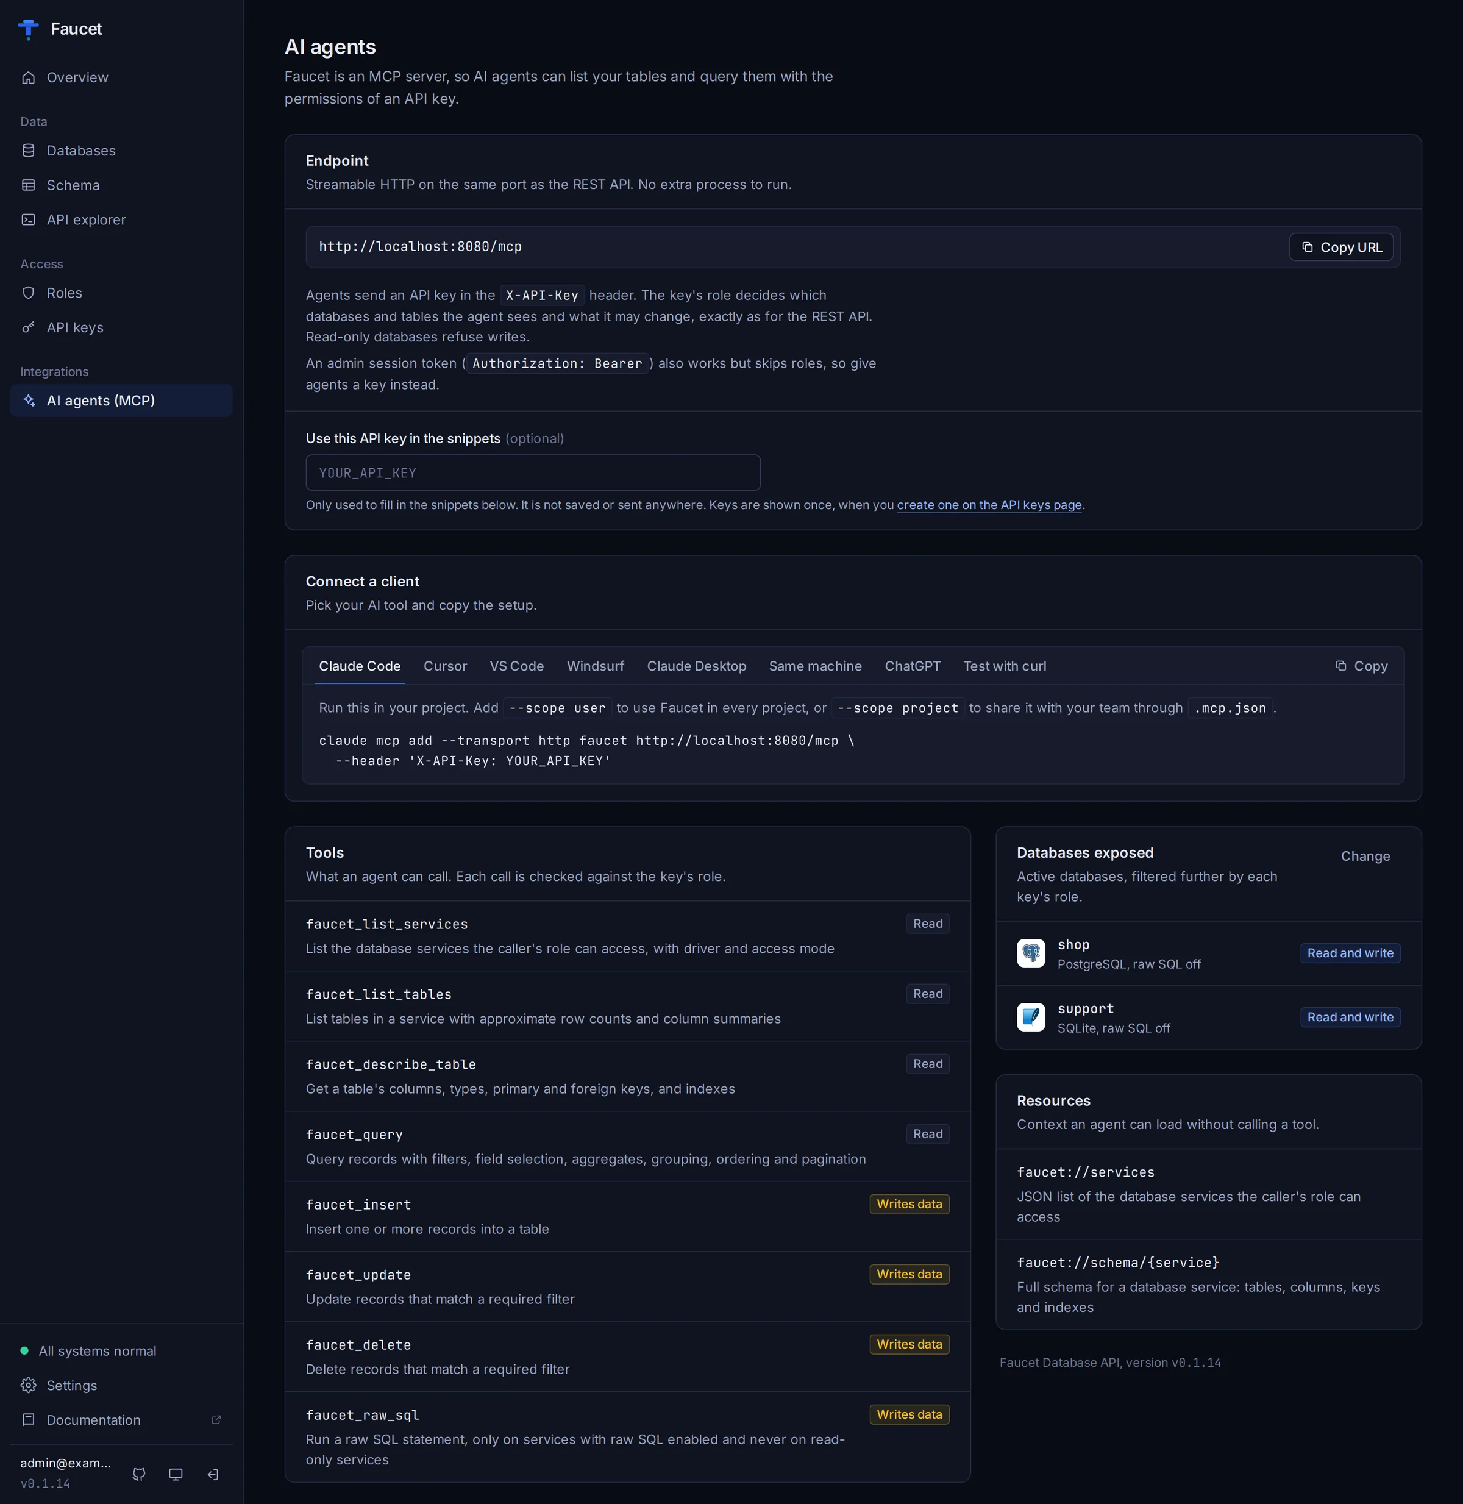The image size is (1463, 1504).
Task: Switch to the VS Code tab
Action: (516, 666)
